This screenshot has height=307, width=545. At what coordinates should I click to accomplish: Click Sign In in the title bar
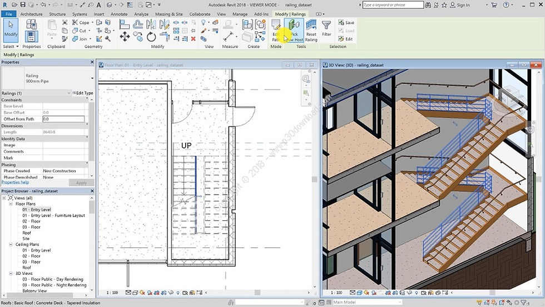[460, 5]
